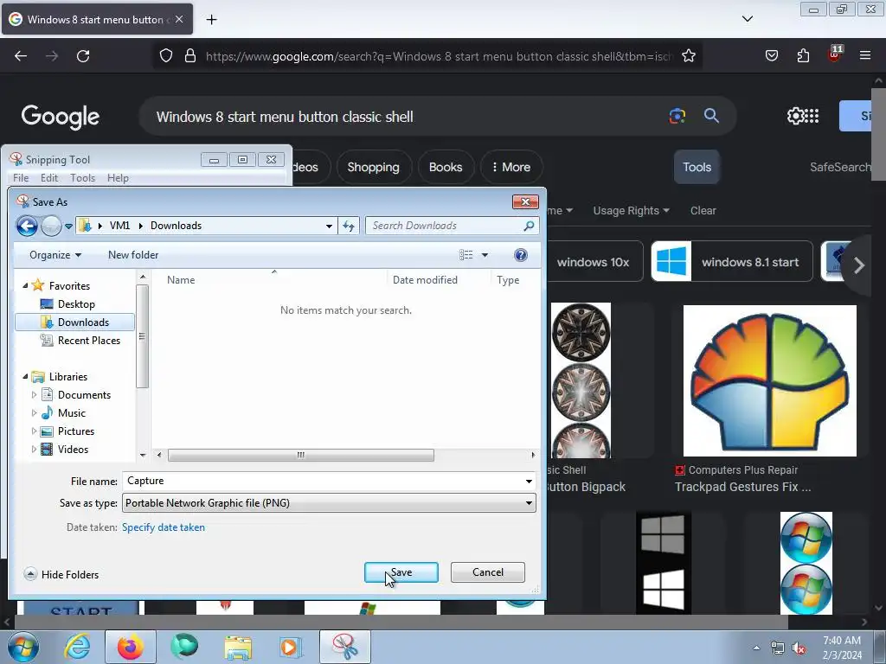Image resolution: width=886 pixels, height=664 pixels.
Task: Open Google apps grid icon
Action: 812,117
